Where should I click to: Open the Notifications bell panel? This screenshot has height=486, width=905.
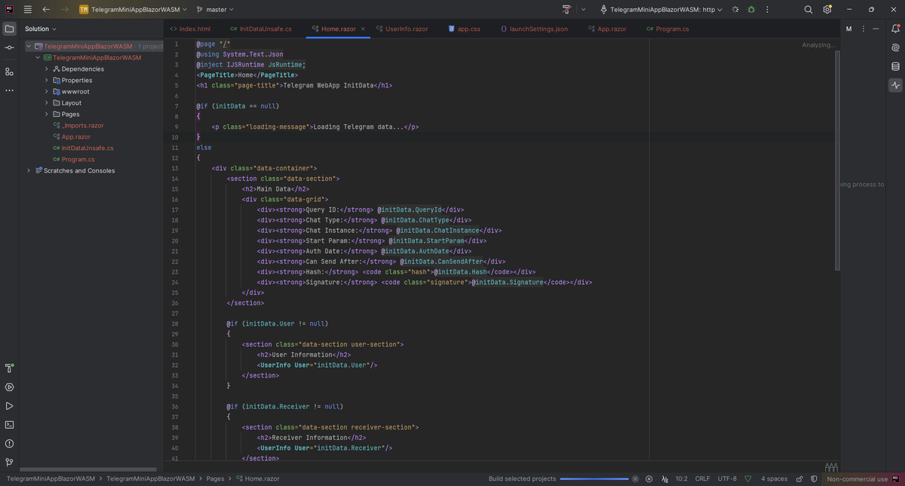(x=895, y=29)
